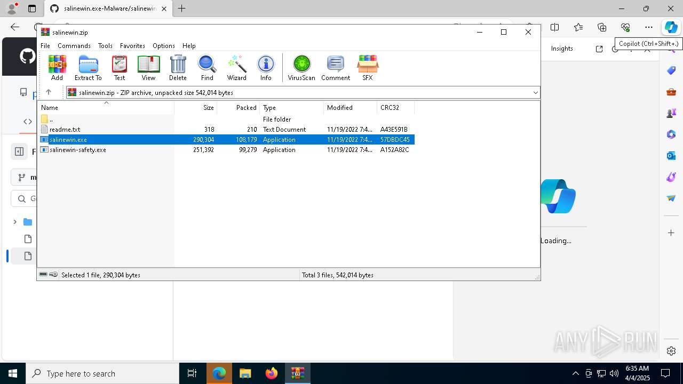Click the Comment toolbar icon

coord(336,68)
